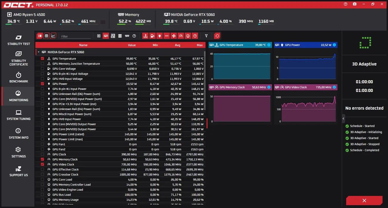Viewport: 388px width, 208px height.
Task: Take a screenshot with the camera icon
Action: 355,4
